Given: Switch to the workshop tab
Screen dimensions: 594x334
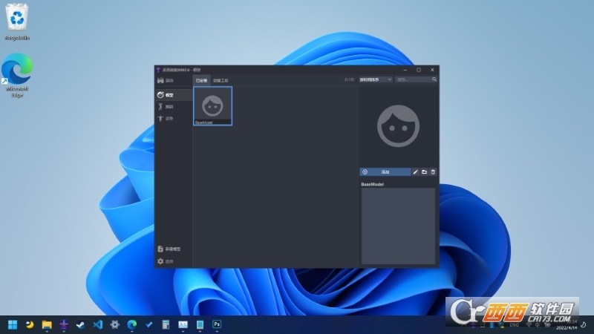Looking at the screenshot, I should click(x=221, y=79).
